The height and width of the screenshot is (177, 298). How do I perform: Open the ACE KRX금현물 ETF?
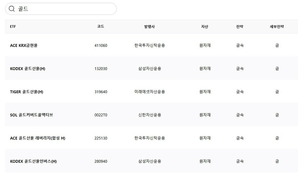pos(24,45)
